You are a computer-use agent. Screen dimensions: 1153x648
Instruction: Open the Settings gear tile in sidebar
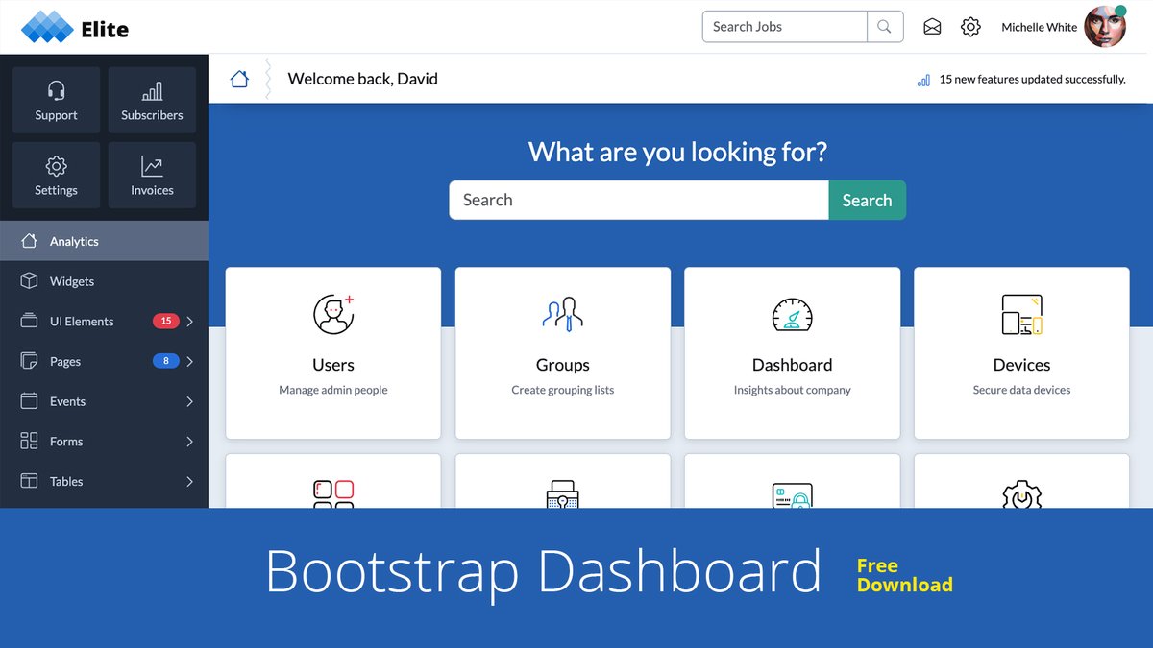[x=56, y=175]
